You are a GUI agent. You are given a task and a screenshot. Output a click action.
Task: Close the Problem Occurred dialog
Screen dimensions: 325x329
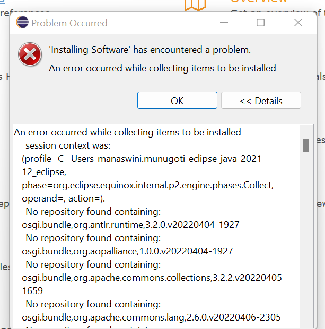pyautogui.click(x=298, y=22)
